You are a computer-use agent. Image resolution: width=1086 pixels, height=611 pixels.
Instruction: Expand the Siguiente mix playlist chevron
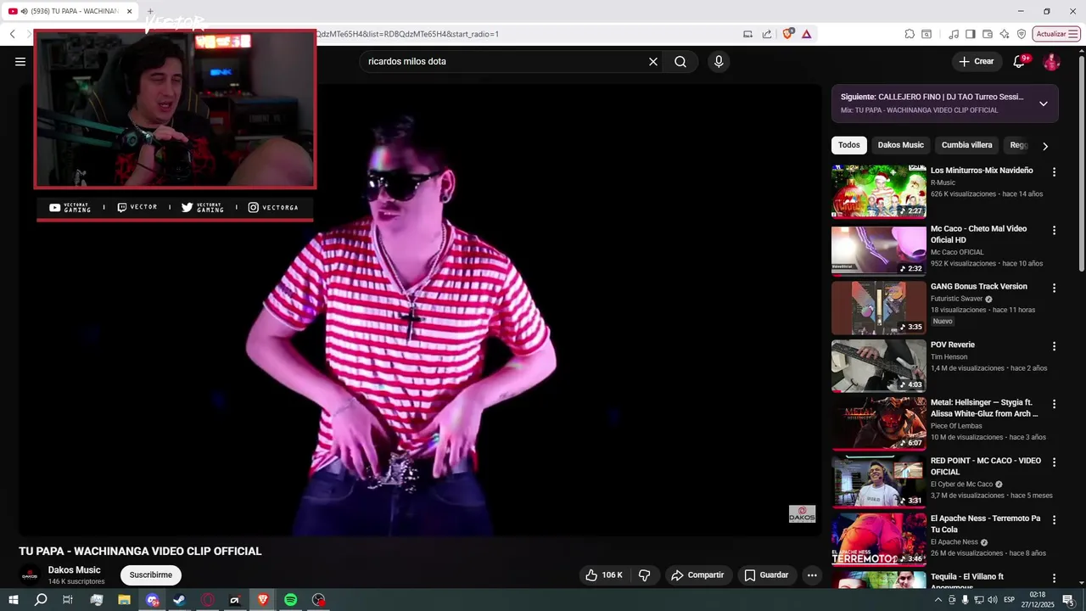coord(1044,104)
